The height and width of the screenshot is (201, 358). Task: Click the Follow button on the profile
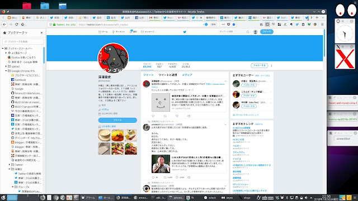(259, 65)
